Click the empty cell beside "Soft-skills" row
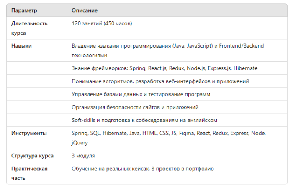Image resolution: width=293 pixels, height=187 pixels. (36, 120)
